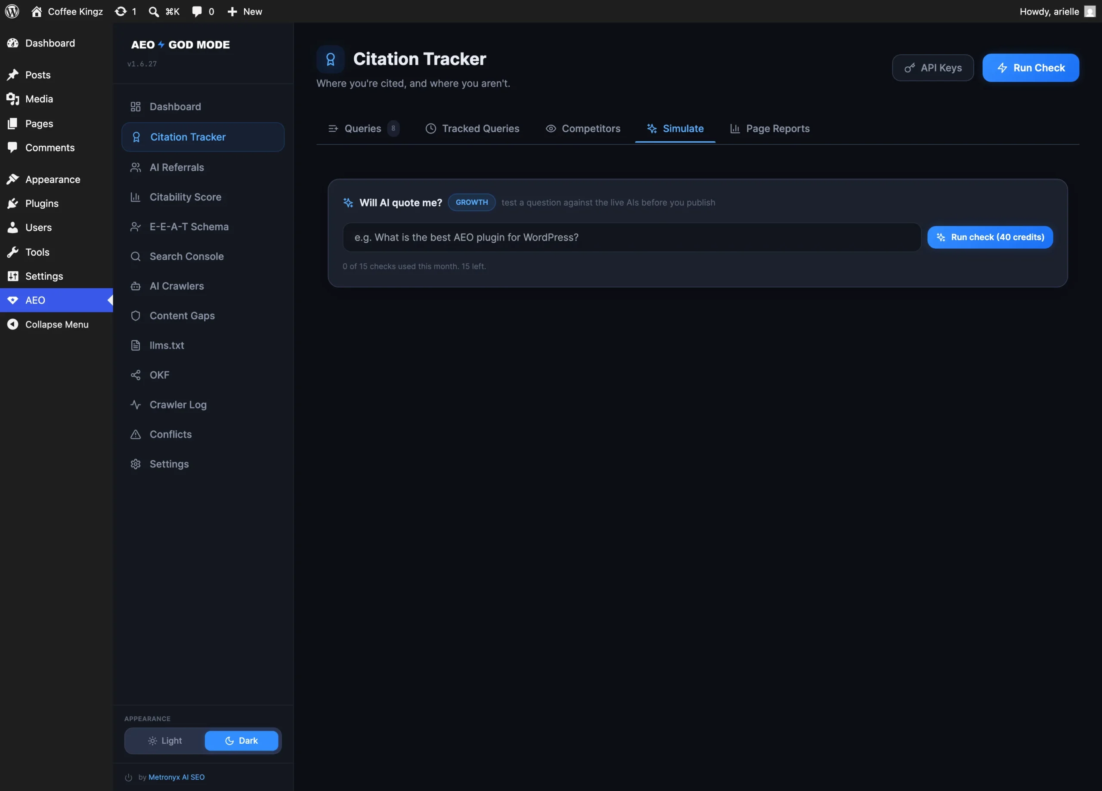Screen dimensions: 1102x791
Task: Click arielle's avatar thumbnail
Action: pyautogui.click(x=1090, y=11)
